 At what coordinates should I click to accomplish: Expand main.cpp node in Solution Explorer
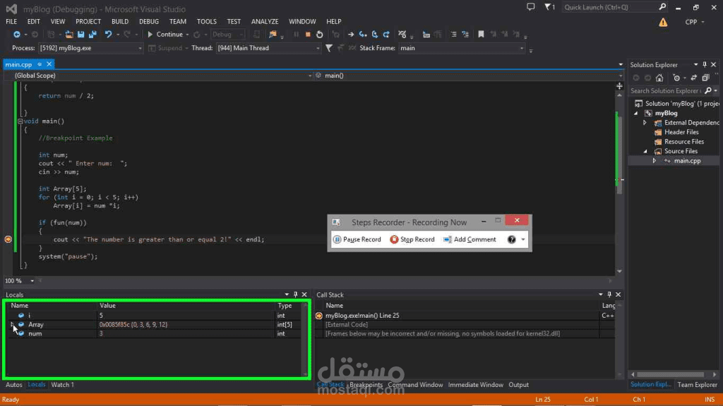tap(655, 160)
